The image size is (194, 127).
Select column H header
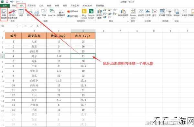(154, 31)
